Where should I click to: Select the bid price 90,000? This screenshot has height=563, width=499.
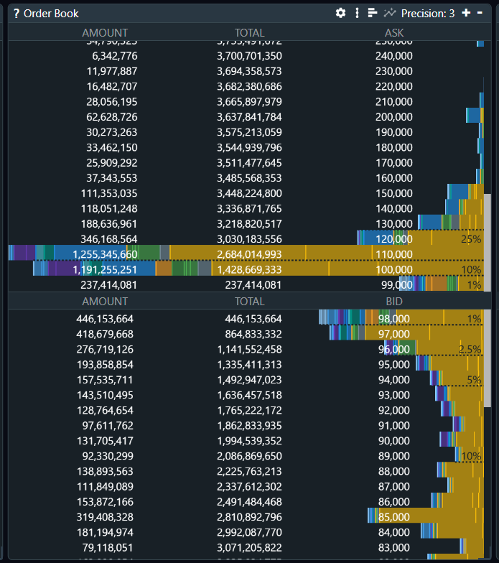(x=393, y=441)
